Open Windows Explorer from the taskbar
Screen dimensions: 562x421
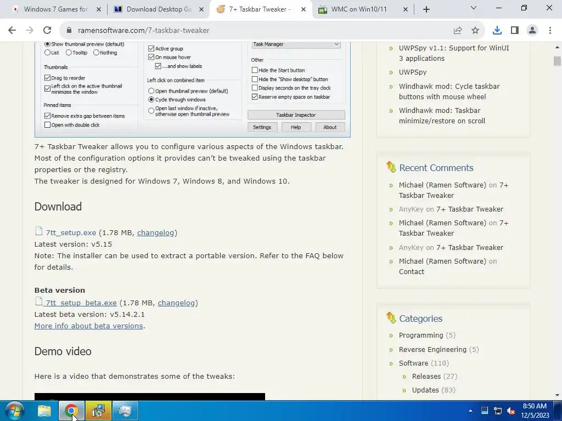tap(44, 411)
